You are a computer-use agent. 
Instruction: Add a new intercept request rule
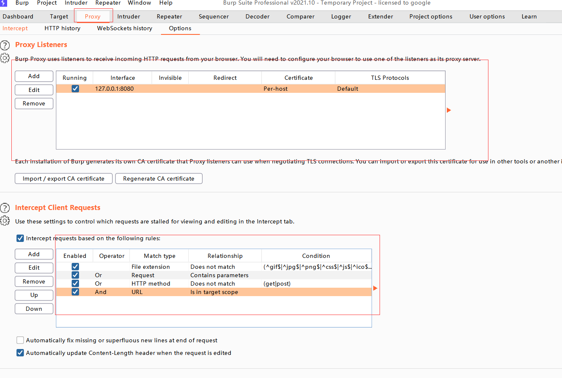click(34, 254)
